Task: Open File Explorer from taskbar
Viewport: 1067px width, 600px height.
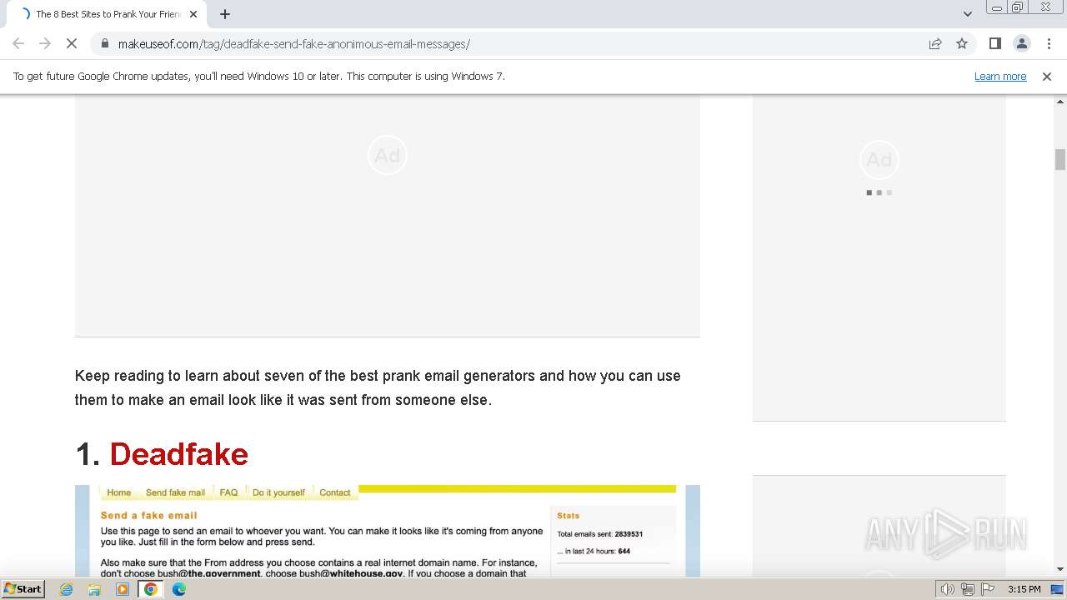Action: [94, 589]
